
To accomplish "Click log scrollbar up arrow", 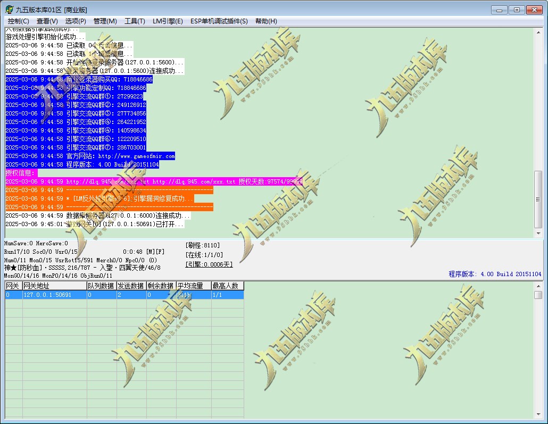I will tap(538, 32).
